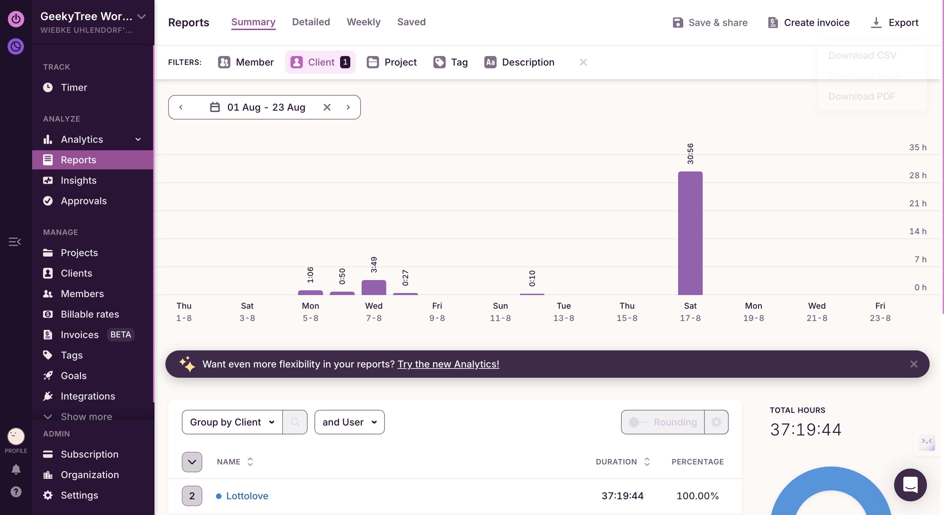Viewport: 944px width, 515px height.
Task: Expand all rows with header chevron
Action: pos(192,462)
